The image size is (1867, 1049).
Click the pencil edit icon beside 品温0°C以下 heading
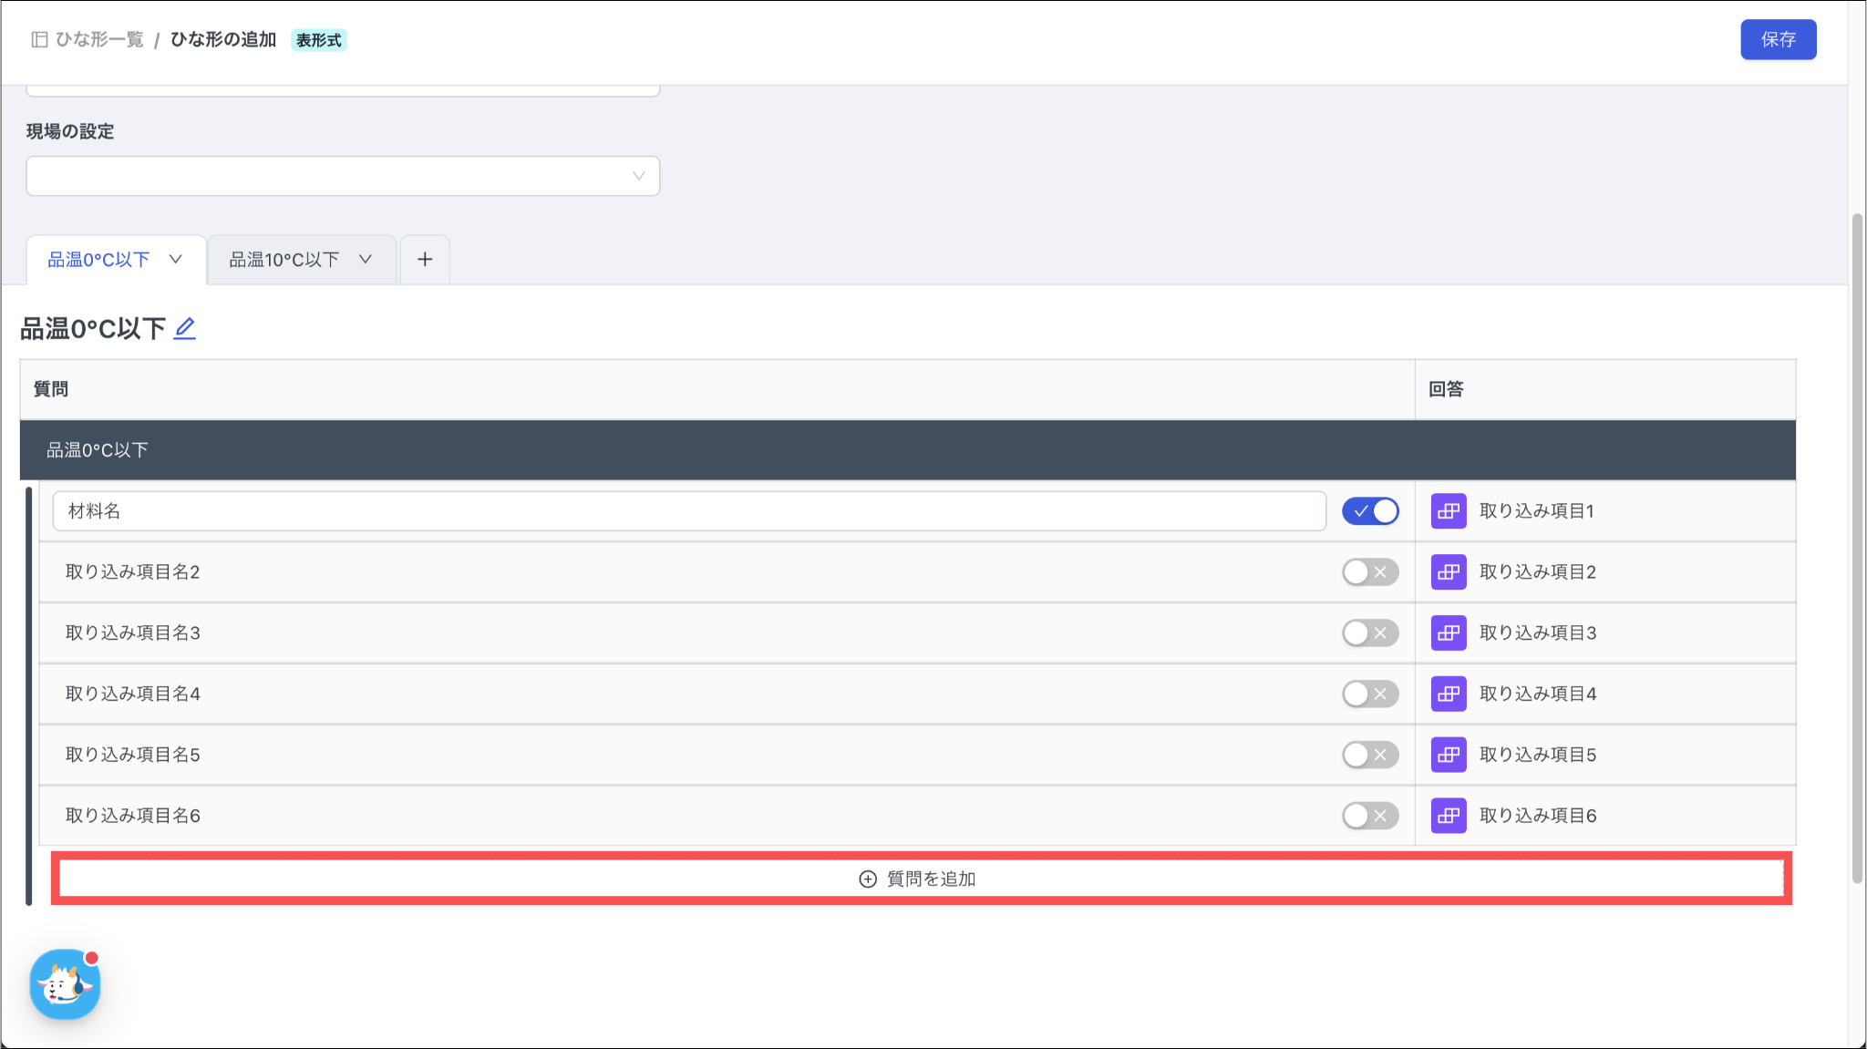(x=185, y=328)
